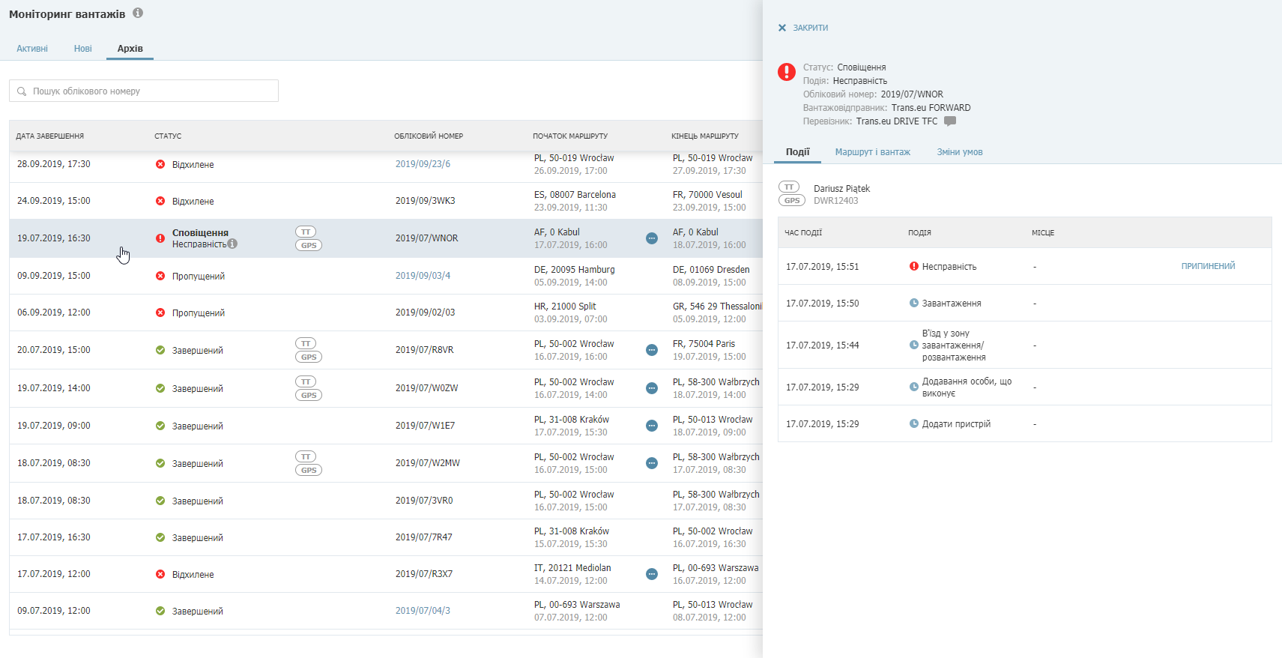Viewport: 1282px width, 658px height.
Task: Switch to the Активні tab
Action: click(32, 49)
